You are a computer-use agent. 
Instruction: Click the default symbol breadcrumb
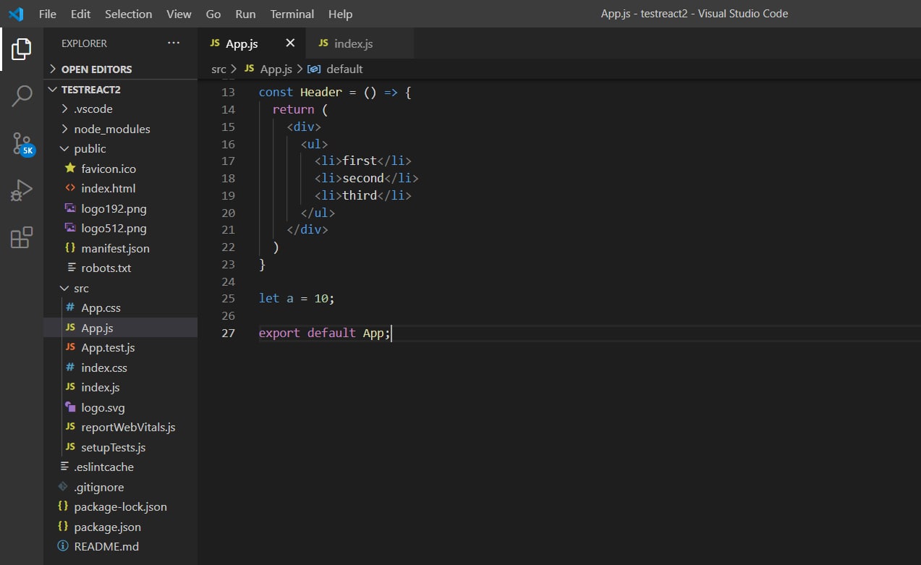click(344, 69)
